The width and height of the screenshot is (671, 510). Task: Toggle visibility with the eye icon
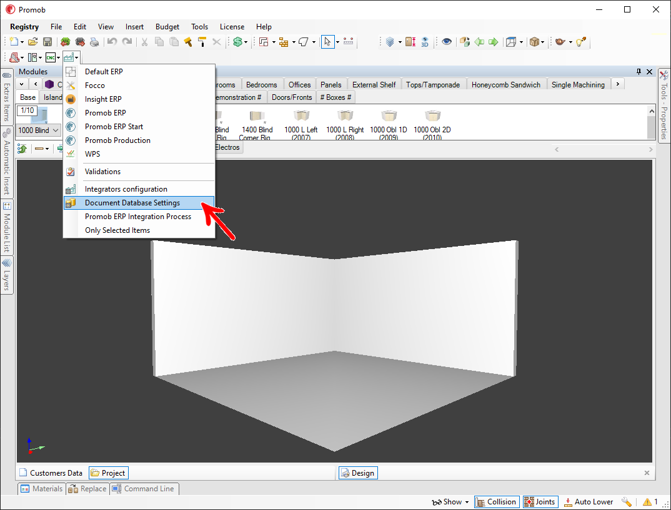(x=447, y=41)
